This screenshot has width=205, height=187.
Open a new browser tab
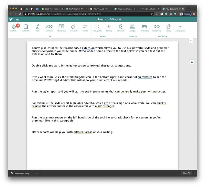(188, 9)
